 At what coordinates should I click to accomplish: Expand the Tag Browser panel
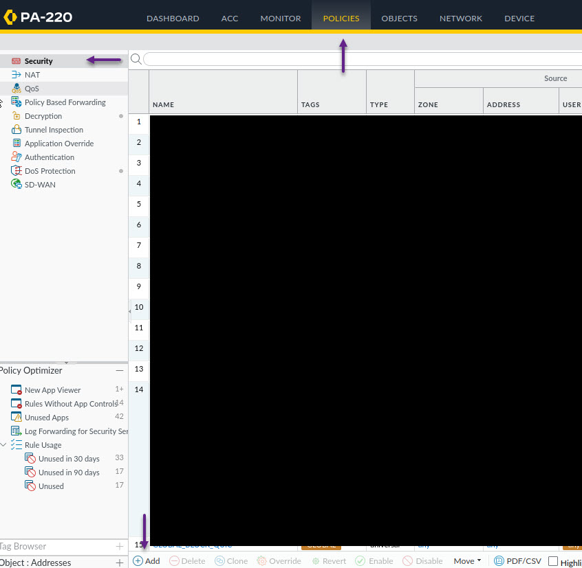point(119,547)
